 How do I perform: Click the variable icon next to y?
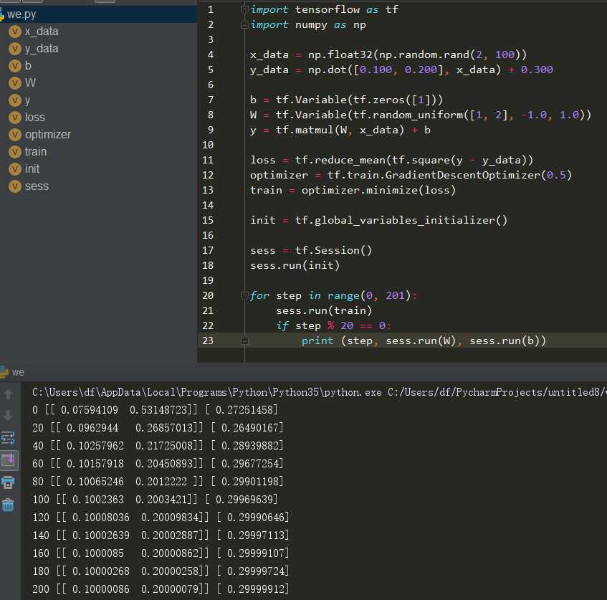[15, 100]
